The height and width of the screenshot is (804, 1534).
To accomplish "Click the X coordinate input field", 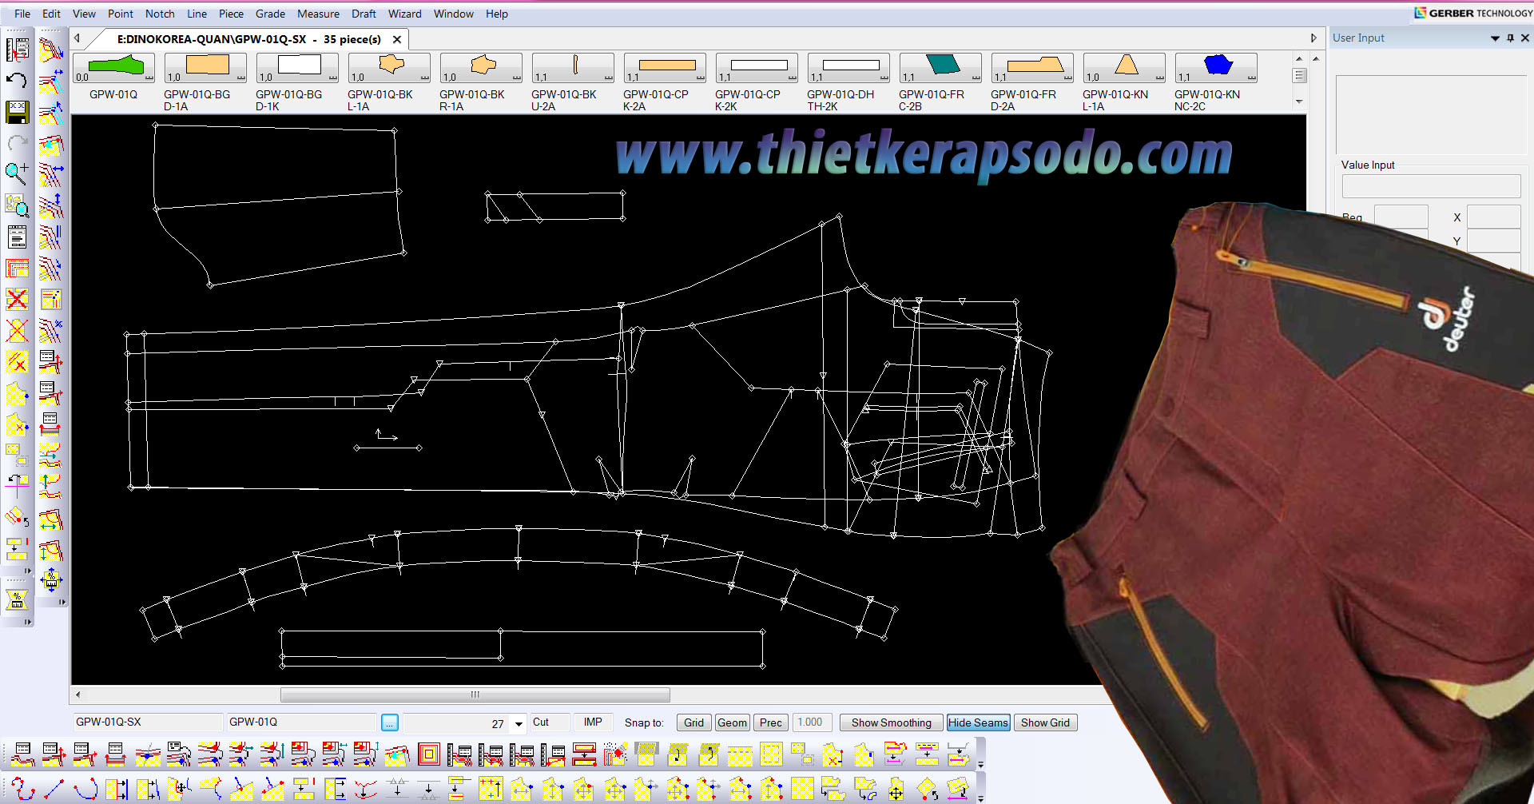I will (1493, 217).
